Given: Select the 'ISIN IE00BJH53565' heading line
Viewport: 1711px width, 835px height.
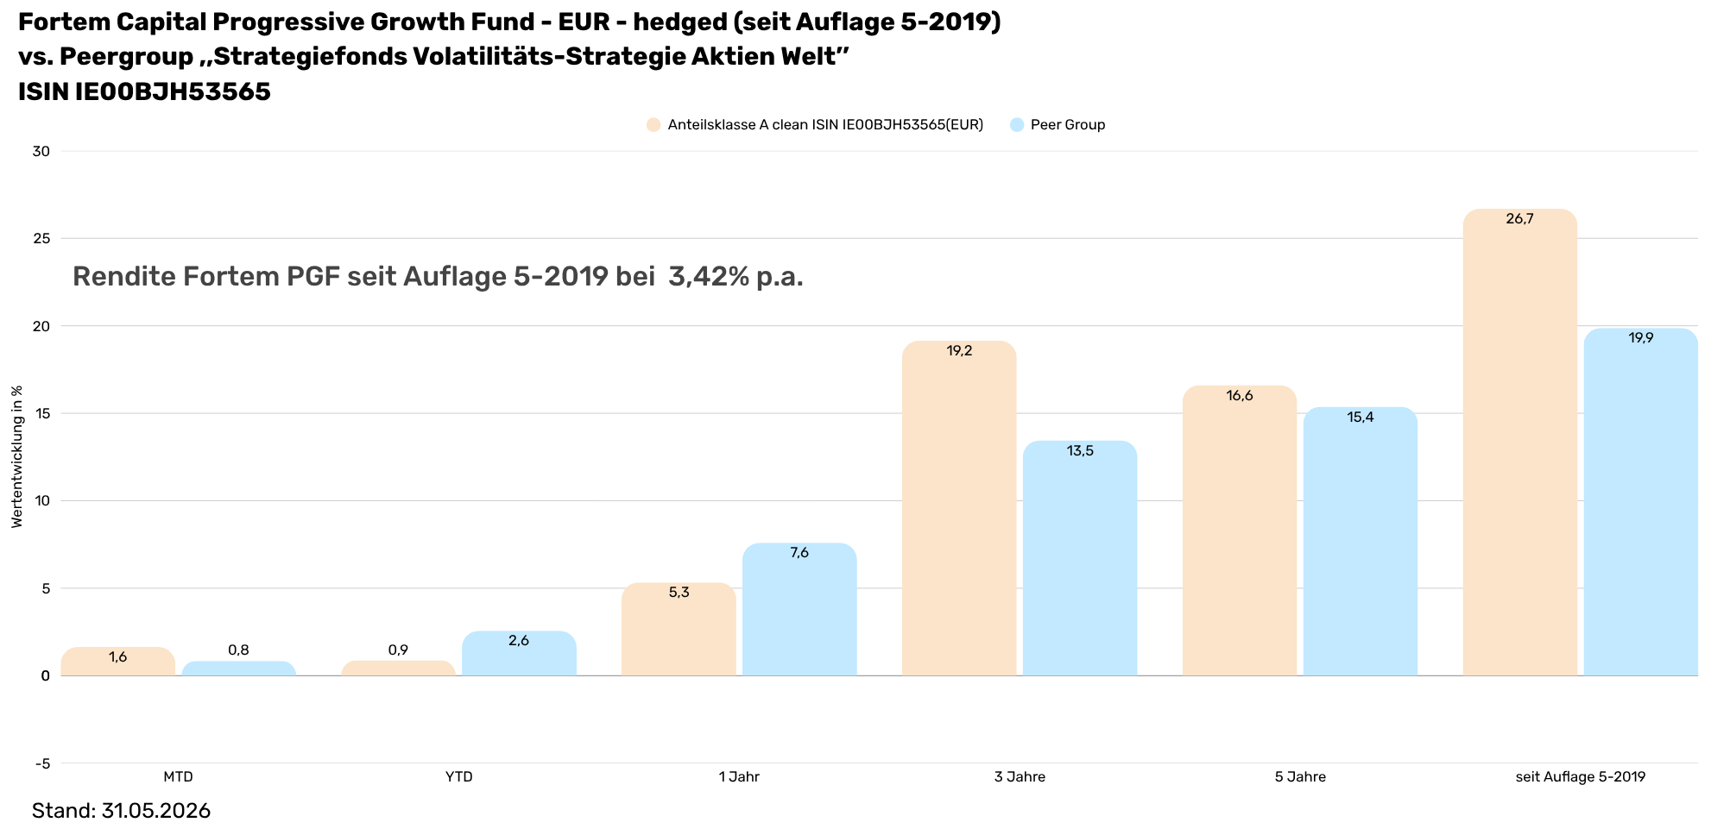Looking at the screenshot, I should pos(144,91).
